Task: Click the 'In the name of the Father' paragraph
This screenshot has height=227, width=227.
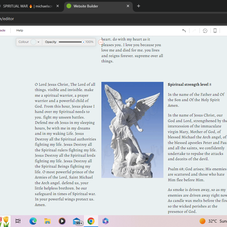Action: coord(196,100)
